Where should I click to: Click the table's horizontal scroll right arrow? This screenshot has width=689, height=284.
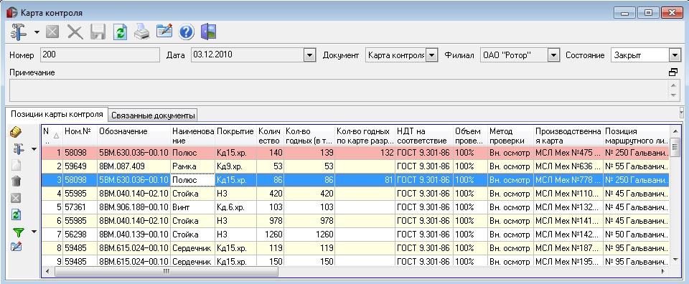point(664,272)
